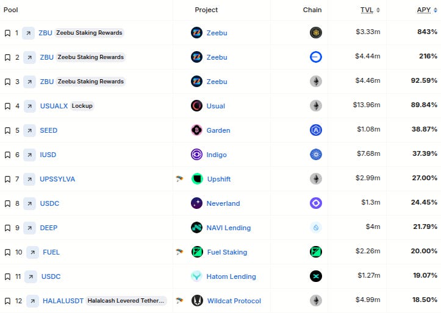Click the Halalcash Levered Tether tag

126,301
